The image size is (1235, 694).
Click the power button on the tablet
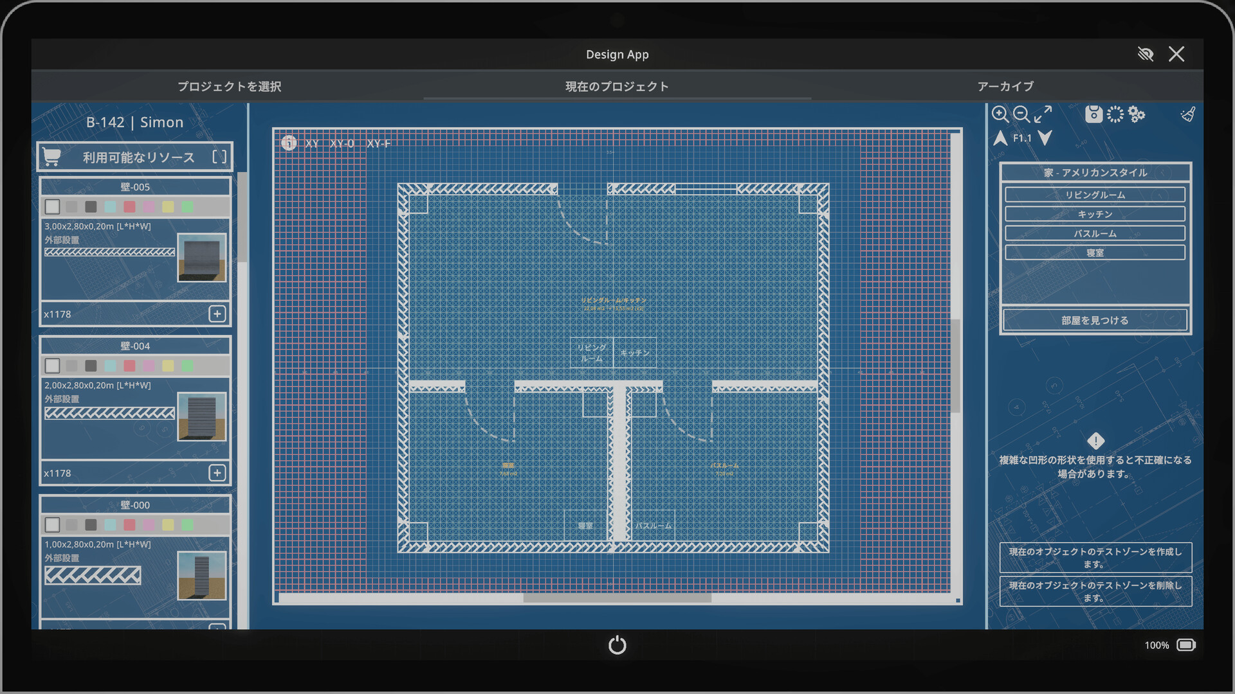617,645
